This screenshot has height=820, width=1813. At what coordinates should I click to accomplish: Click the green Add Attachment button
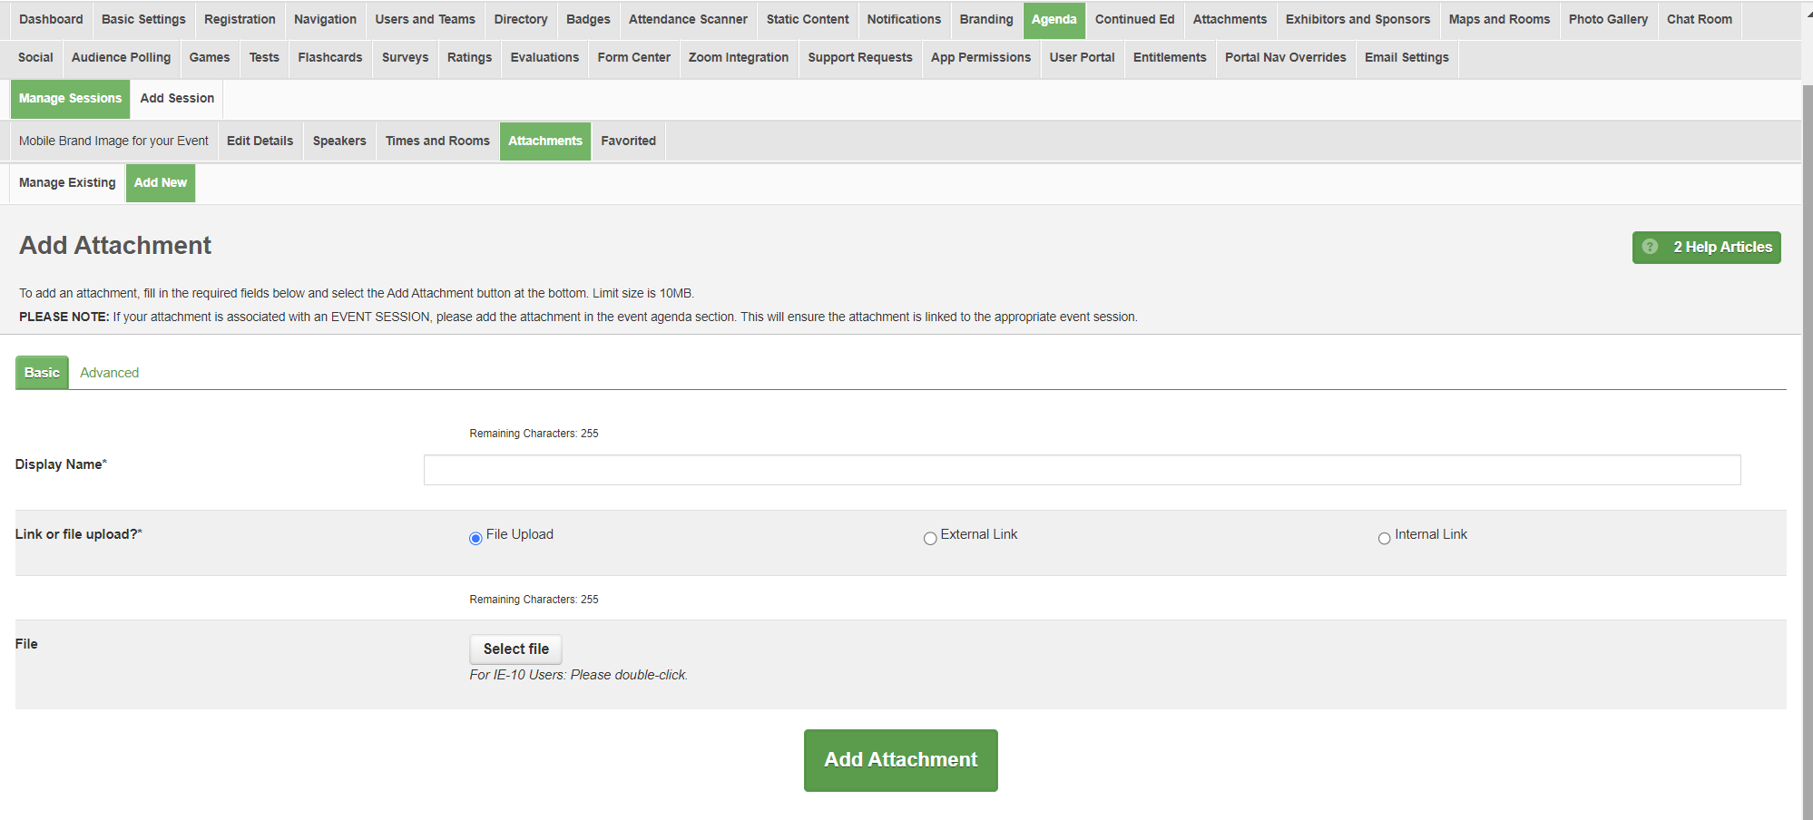[x=900, y=760]
